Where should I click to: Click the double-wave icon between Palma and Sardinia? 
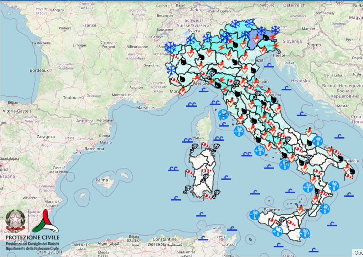(173, 169)
